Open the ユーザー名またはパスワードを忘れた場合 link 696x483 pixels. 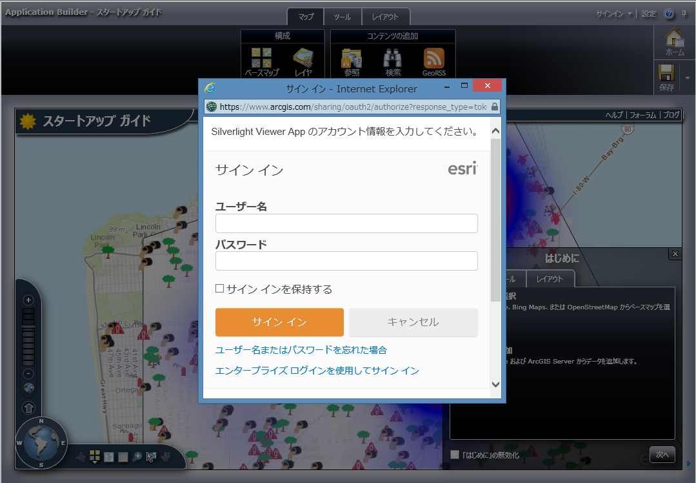point(301,350)
